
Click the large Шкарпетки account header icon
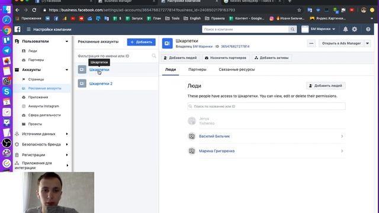(x=167, y=43)
